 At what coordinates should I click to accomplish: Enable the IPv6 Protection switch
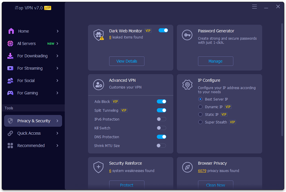coord(161,119)
